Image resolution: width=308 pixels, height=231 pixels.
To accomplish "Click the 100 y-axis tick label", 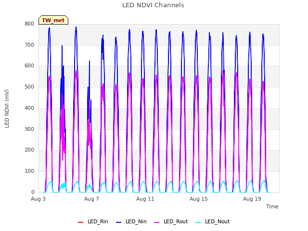I will coord(29,171).
